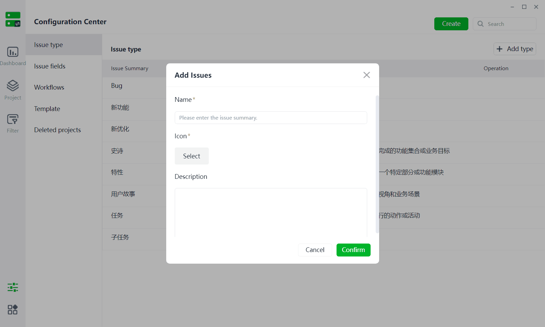This screenshot has height=327, width=545.
Task: Click the Name input field
Action: coord(271,118)
